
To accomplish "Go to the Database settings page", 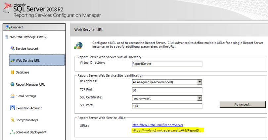I will [22, 72].
